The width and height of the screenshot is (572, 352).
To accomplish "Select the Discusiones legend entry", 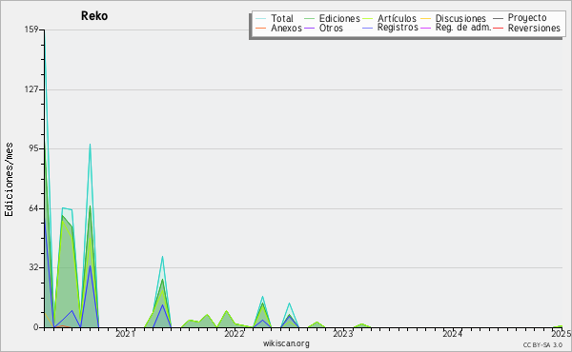I will click(x=460, y=18).
